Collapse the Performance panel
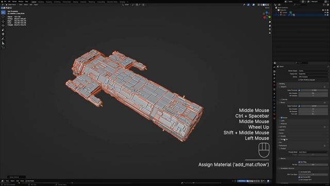This screenshot has width=330, height=186. coord(283,146)
